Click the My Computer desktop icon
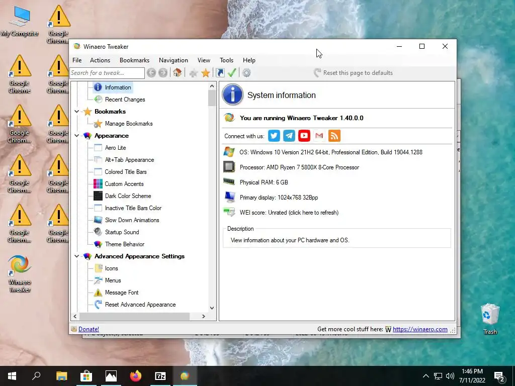 point(20,21)
